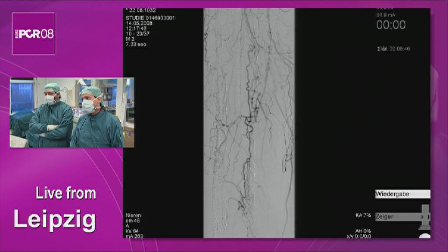Image resolution: width=448 pixels, height=252 pixels.
Task: Click the white semicircle icon at bottom right
Action: [x=424, y=236]
